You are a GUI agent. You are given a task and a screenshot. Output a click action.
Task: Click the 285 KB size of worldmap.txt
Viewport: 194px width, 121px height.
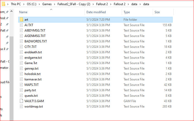pyautogui.click(x=167, y=106)
